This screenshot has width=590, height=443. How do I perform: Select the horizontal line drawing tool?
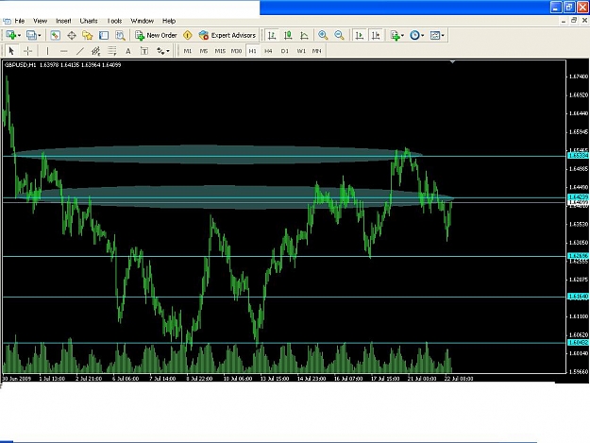click(63, 51)
